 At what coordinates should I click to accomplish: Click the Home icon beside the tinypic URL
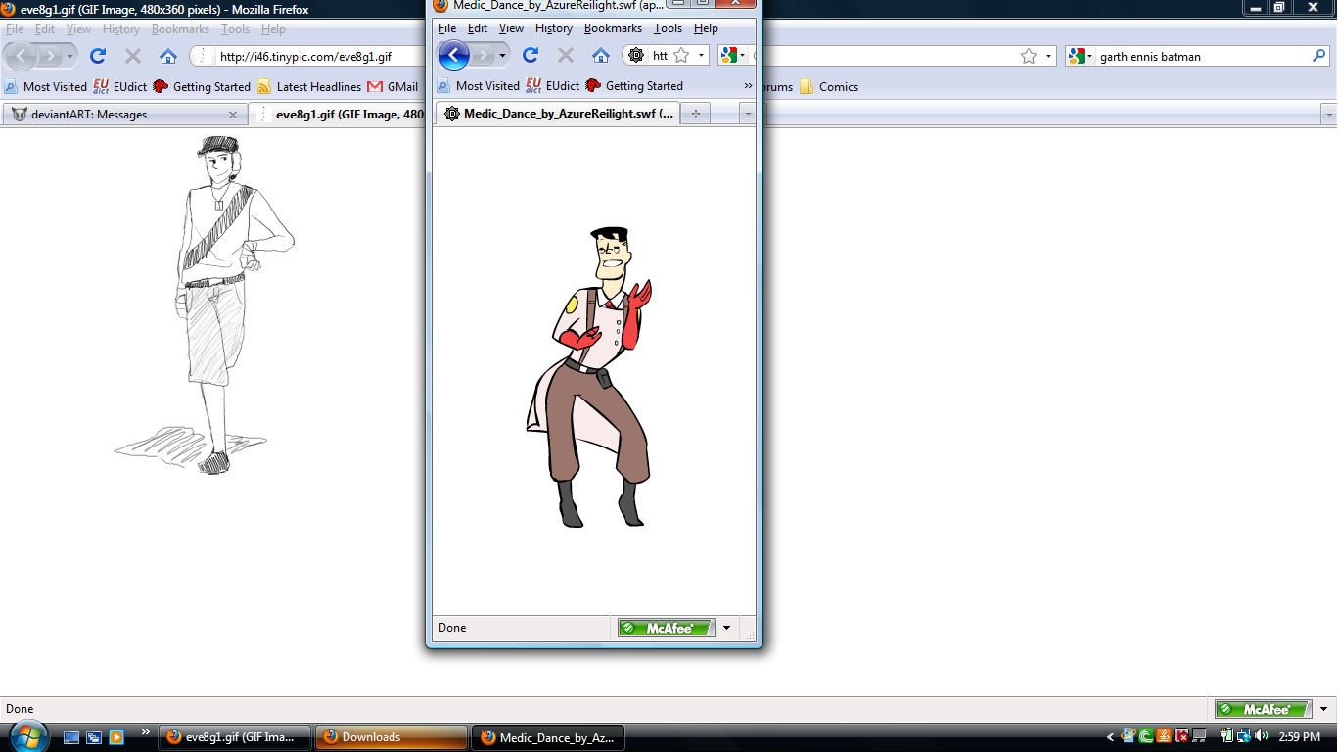(168, 56)
